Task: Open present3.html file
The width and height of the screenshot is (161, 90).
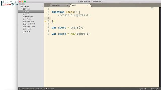Action: 30,26
